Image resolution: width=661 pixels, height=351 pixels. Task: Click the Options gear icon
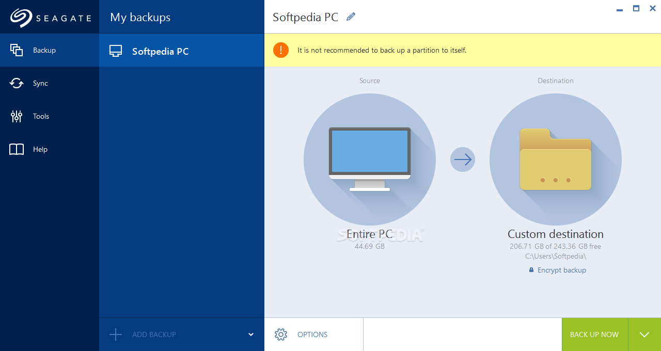pos(281,334)
